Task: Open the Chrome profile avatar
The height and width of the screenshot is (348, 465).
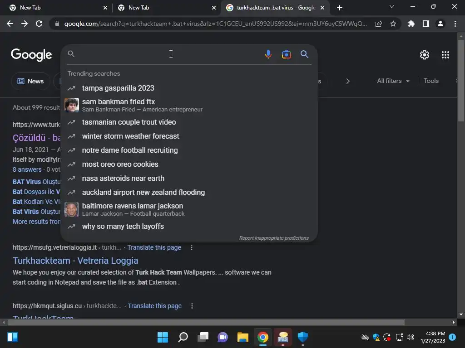Action: (440, 24)
